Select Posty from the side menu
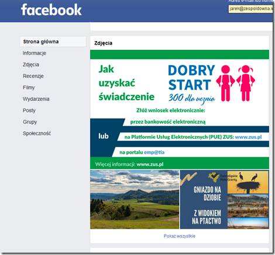The image size is (275, 255). [29, 111]
